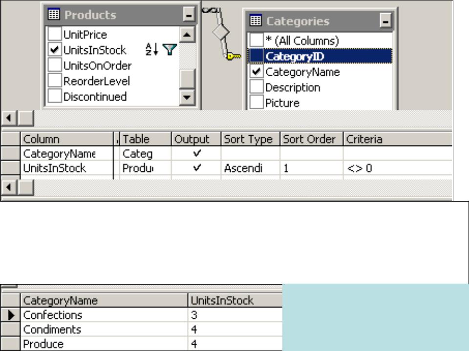Click the Table header in grid pane
Screen dimensions: 469x351
(146, 139)
